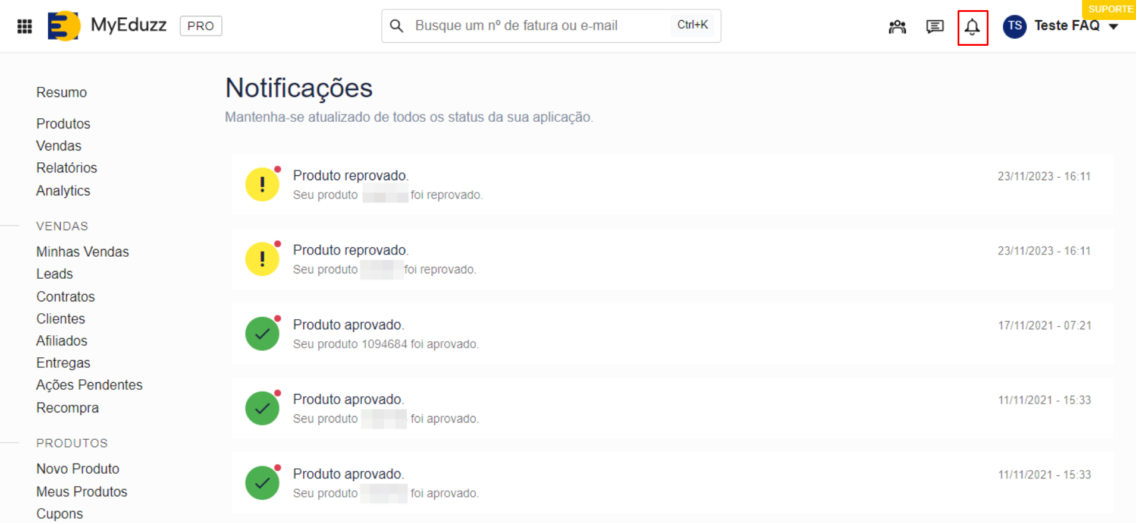
Task: Click the TS user avatar
Action: pyautogui.click(x=1015, y=26)
